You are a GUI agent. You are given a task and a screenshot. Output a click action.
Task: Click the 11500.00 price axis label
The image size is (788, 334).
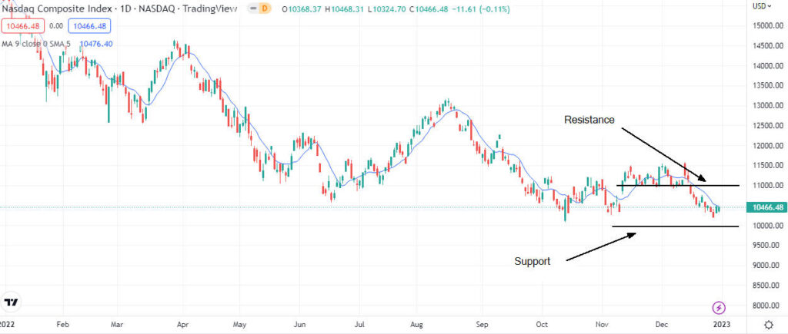[767, 166]
